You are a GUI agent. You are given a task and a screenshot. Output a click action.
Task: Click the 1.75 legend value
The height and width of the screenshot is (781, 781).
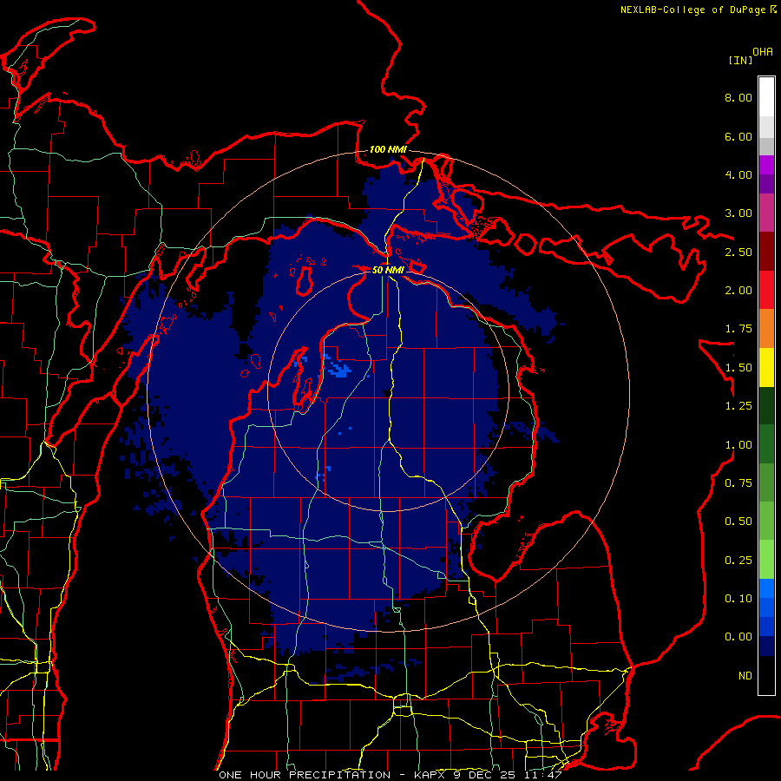tap(738, 329)
